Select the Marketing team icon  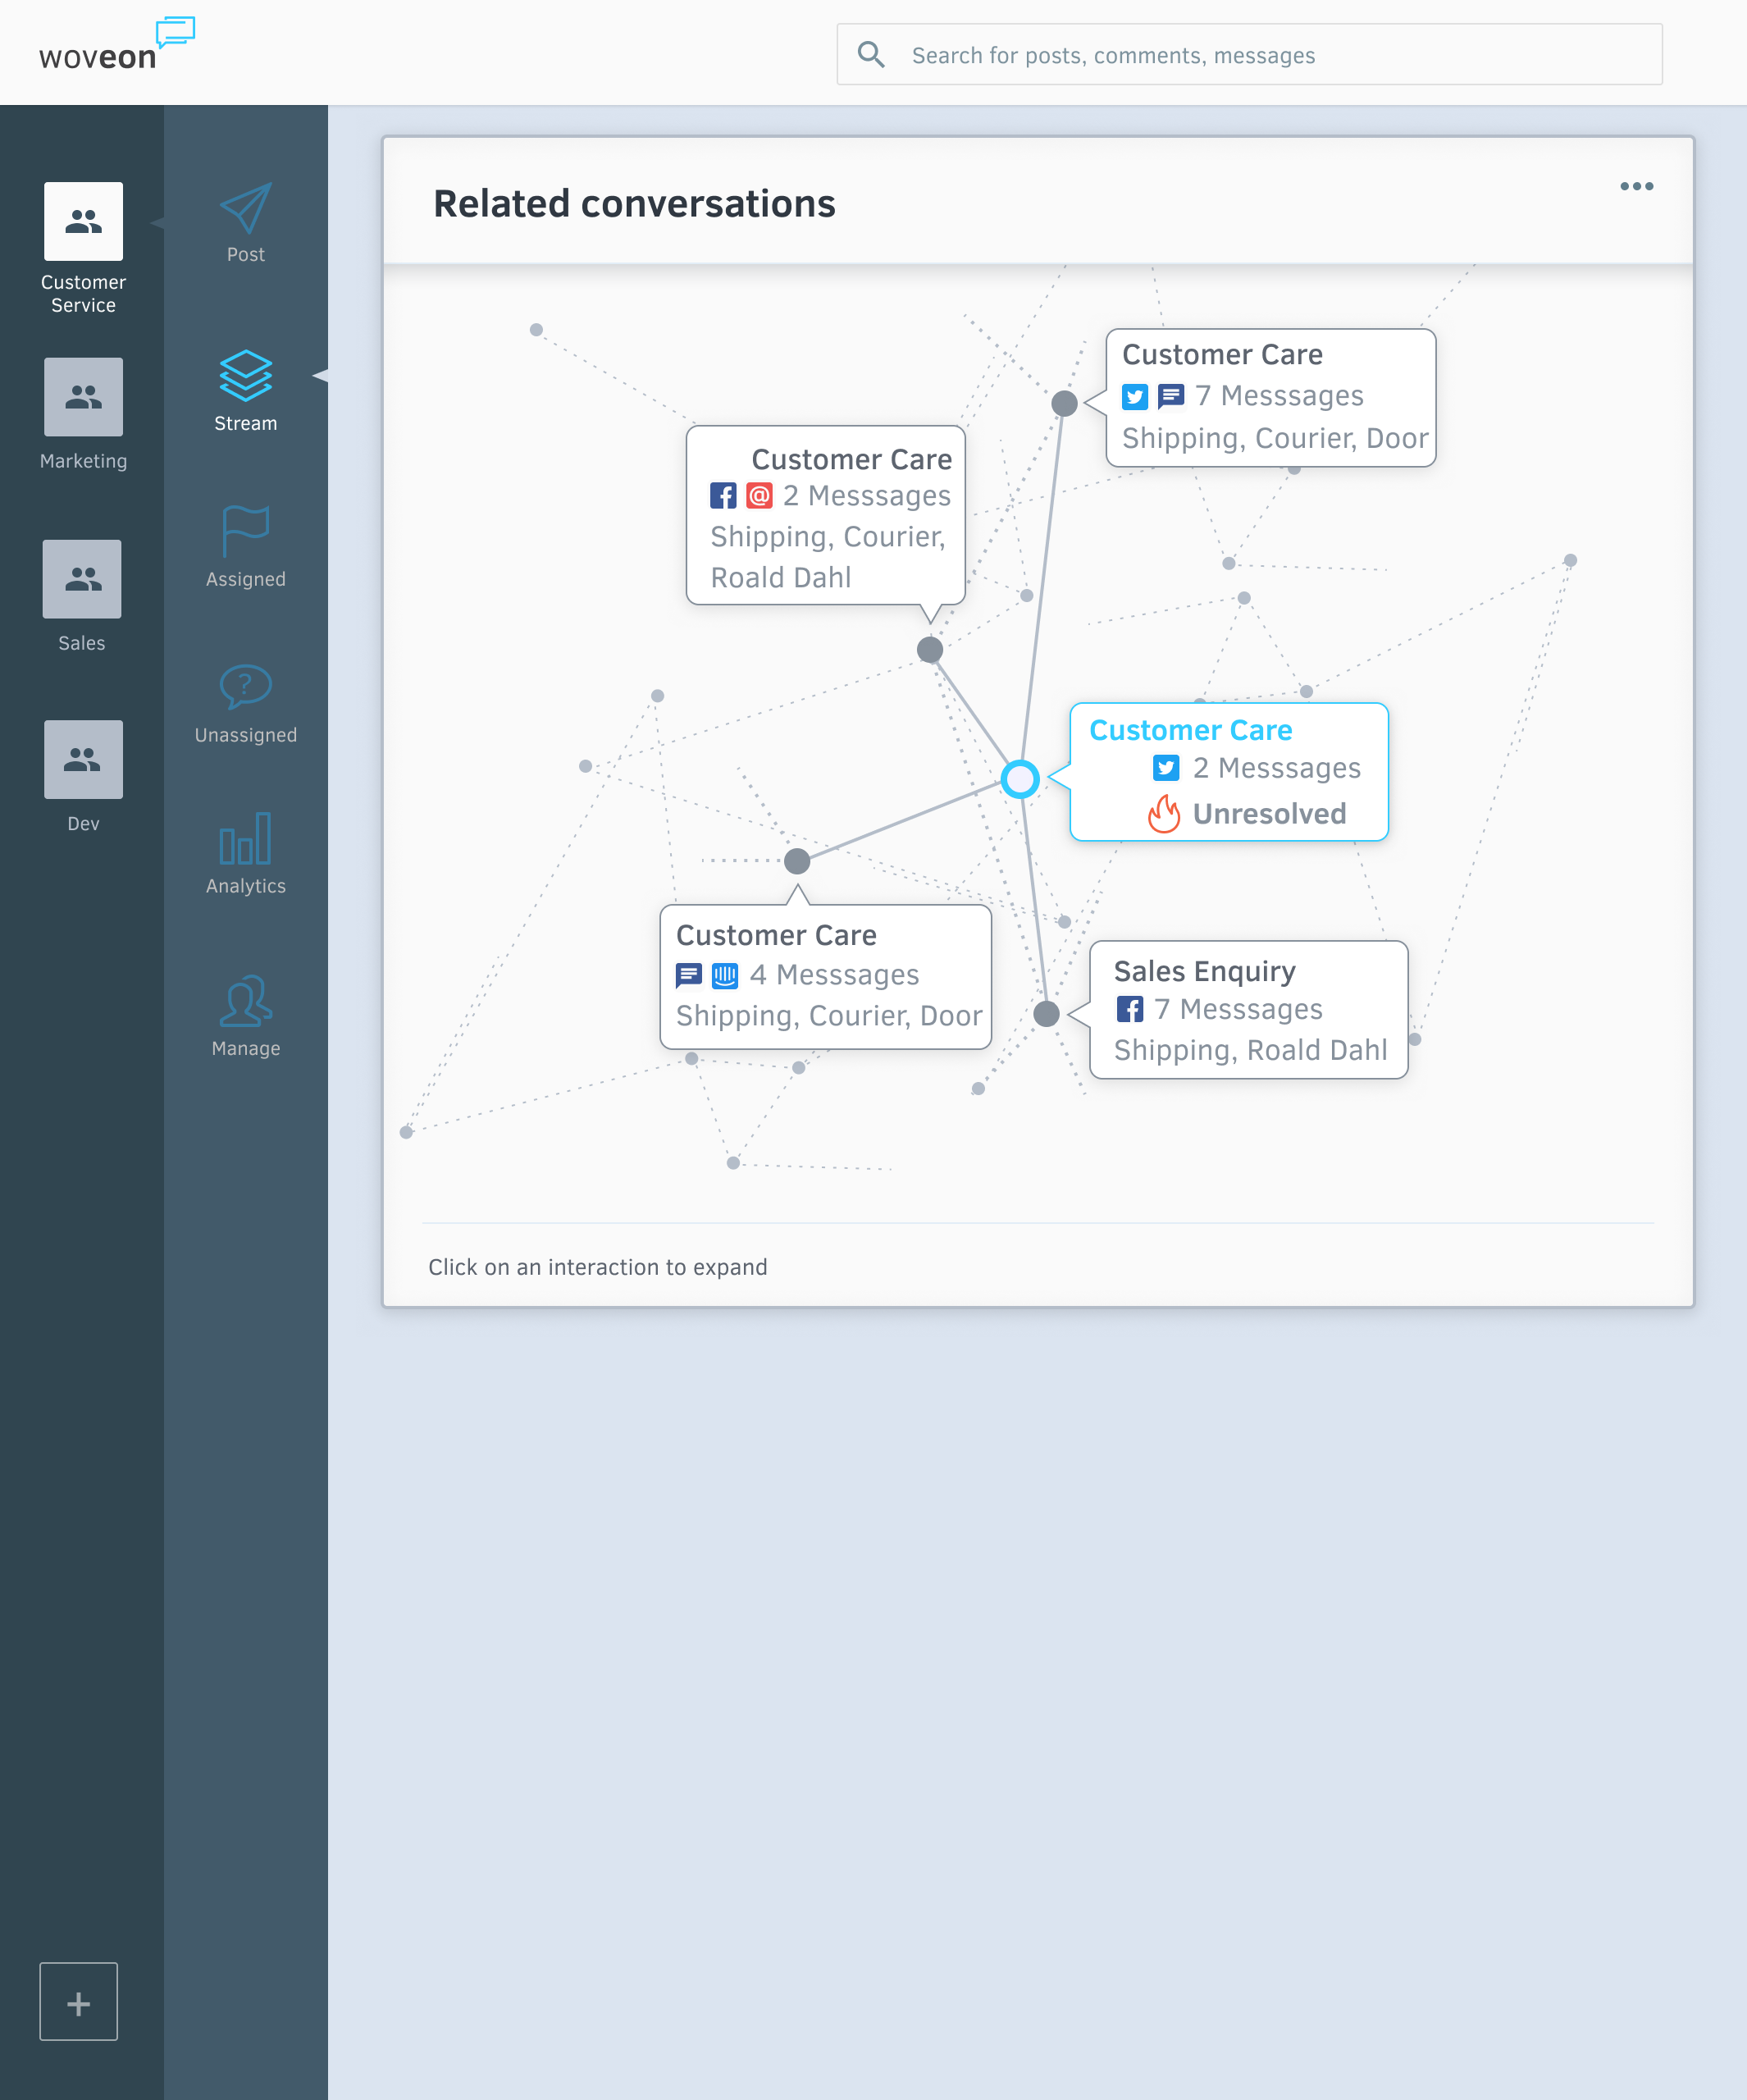click(x=83, y=397)
